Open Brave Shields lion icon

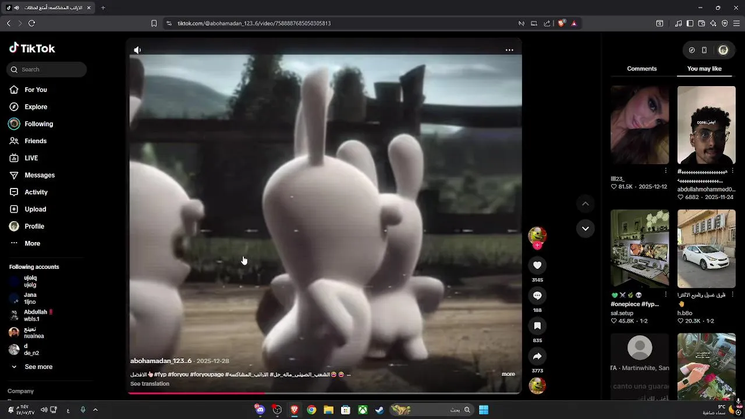[561, 23]
